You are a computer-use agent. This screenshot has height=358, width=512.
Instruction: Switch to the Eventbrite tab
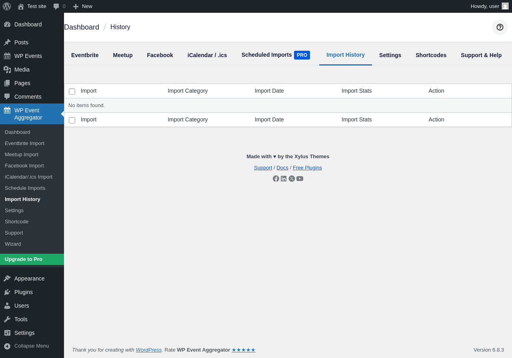click(x=85, y=55)
